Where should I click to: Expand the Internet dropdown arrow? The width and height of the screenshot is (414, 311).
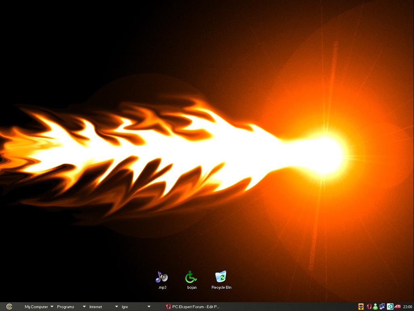pyautogui.click(x=116, y=307)
